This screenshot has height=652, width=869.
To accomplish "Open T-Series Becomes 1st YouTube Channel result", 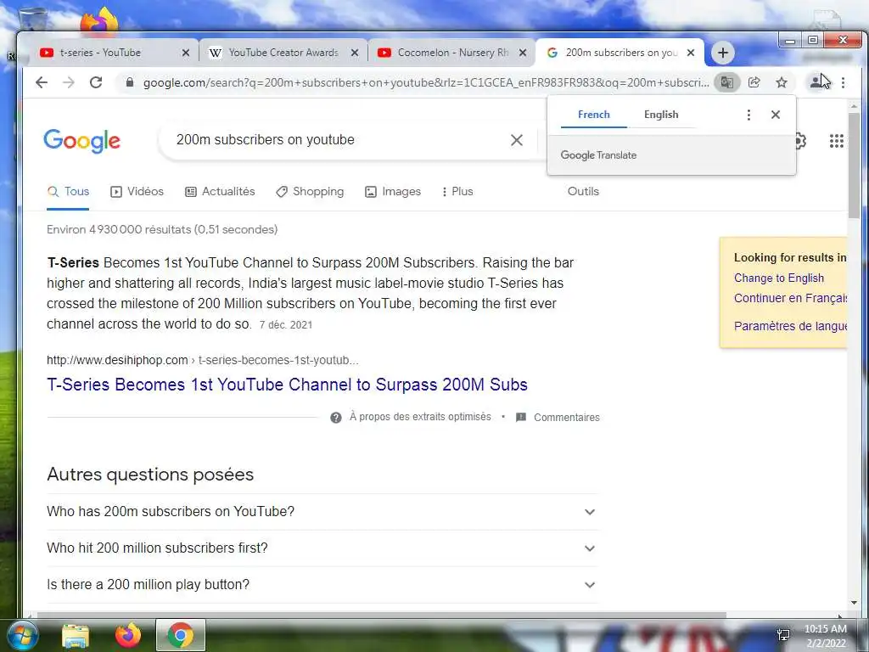I will pyautogui.click(x=287, y=385).
